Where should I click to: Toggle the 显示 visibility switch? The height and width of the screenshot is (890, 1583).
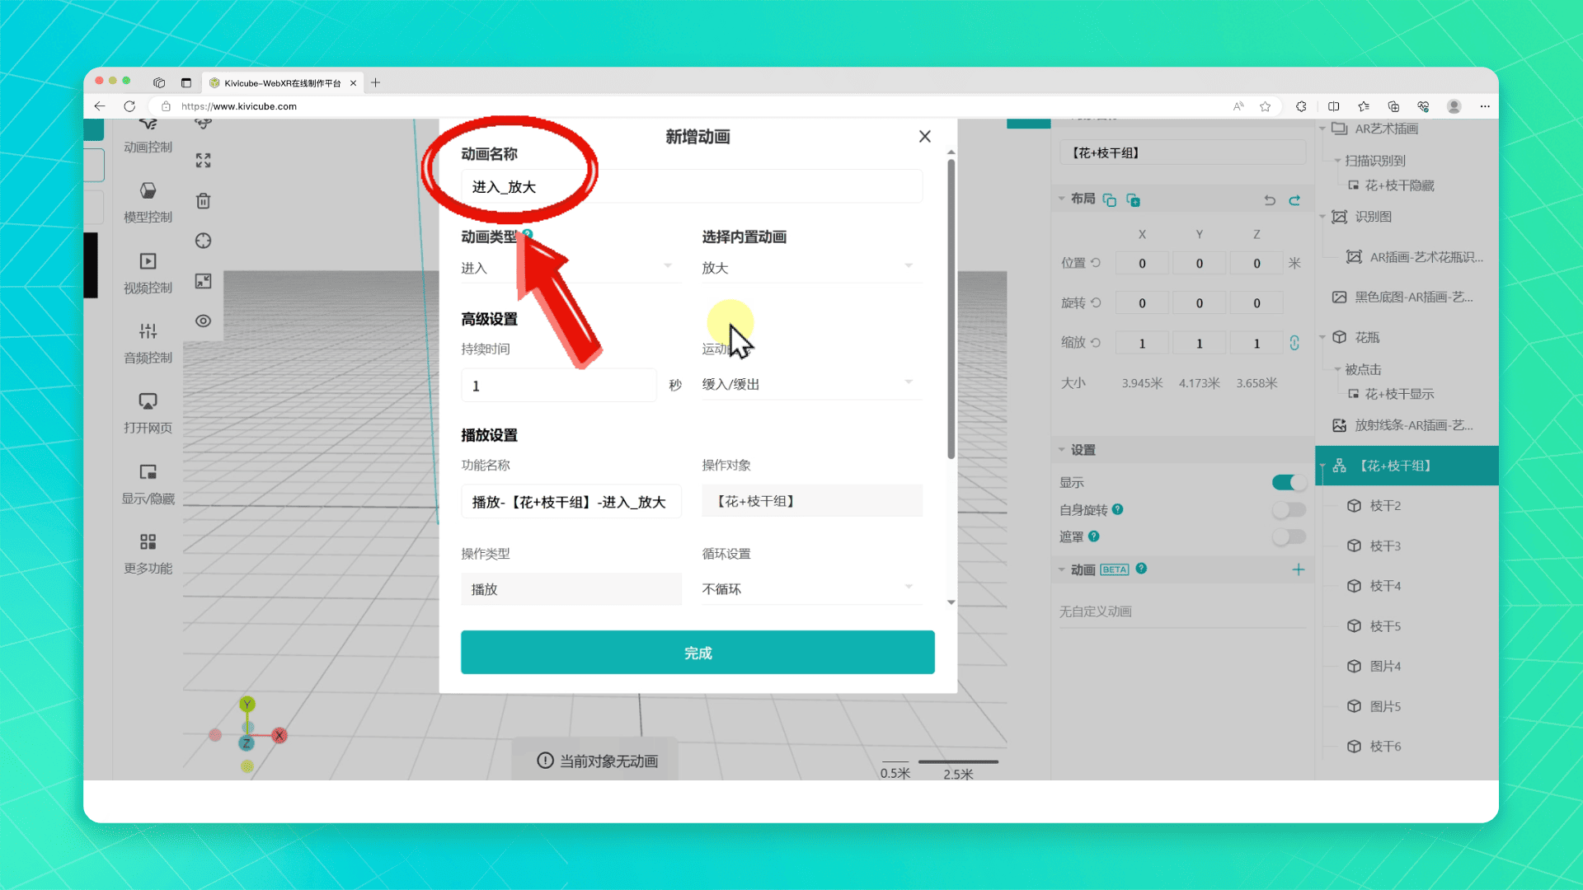(1288, 482)
